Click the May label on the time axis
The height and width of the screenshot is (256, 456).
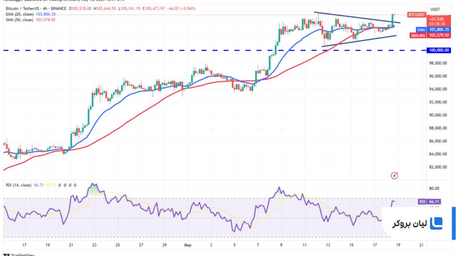click(x=187, y=245)
